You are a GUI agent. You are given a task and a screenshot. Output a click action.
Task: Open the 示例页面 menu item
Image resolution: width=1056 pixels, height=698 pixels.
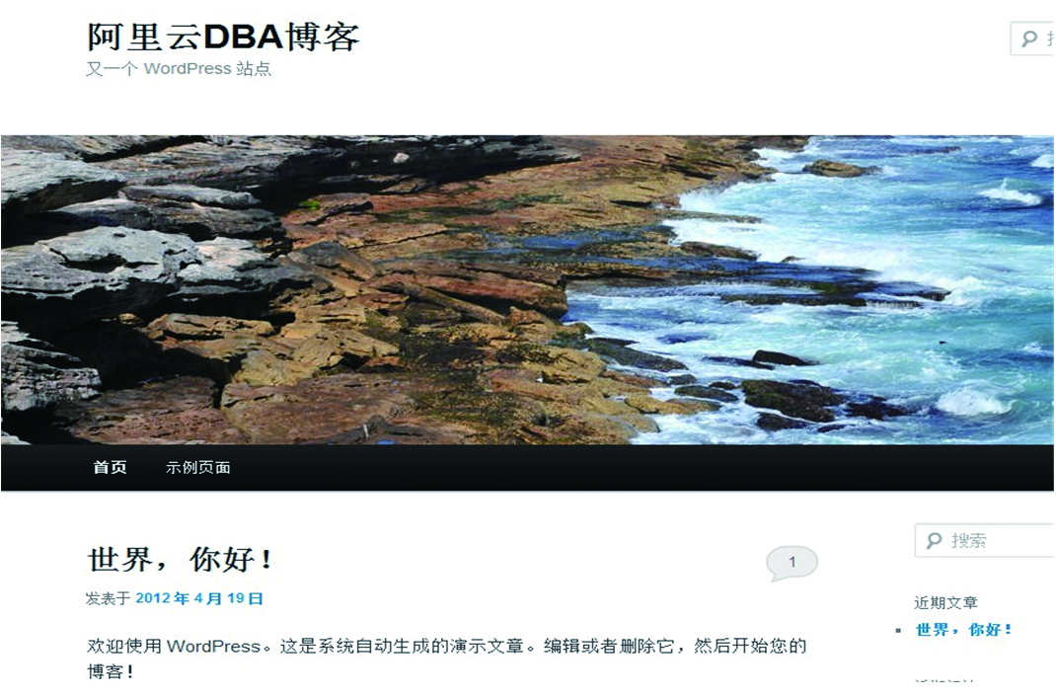pos(198,468)
